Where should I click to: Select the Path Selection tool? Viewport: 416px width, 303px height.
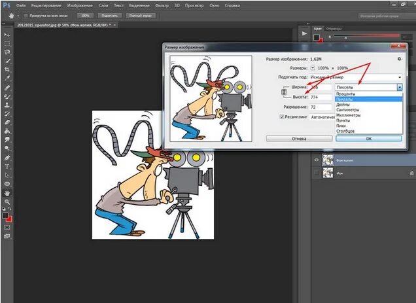[x=7, y=175]
